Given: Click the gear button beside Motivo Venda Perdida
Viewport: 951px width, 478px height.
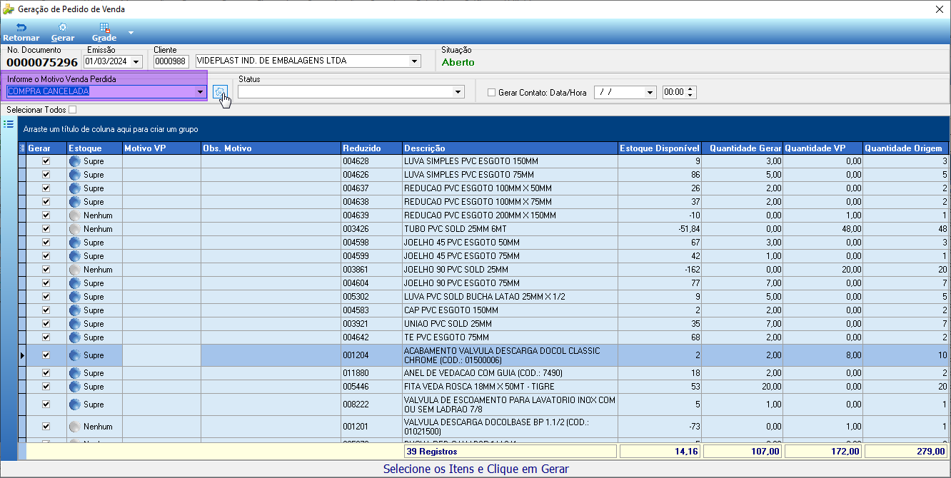Looking at the screenshot, I should coord(220,92).
